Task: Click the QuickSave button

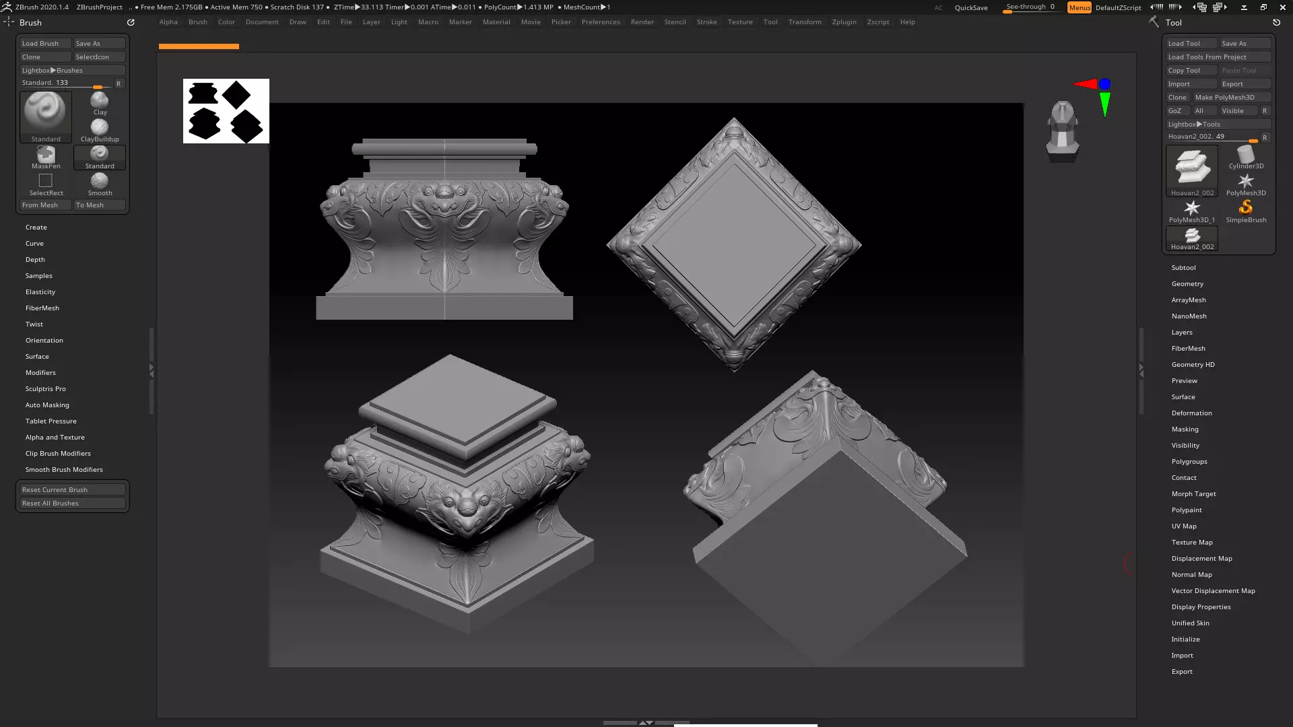Action: [970, 7]
